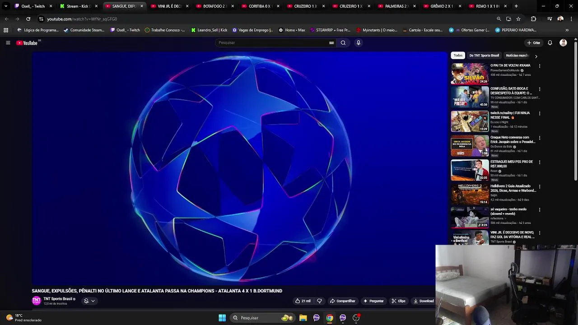Screen dimensions: 578x325
Task: Show more filter chips with right arrow
Action: (536, 56)
